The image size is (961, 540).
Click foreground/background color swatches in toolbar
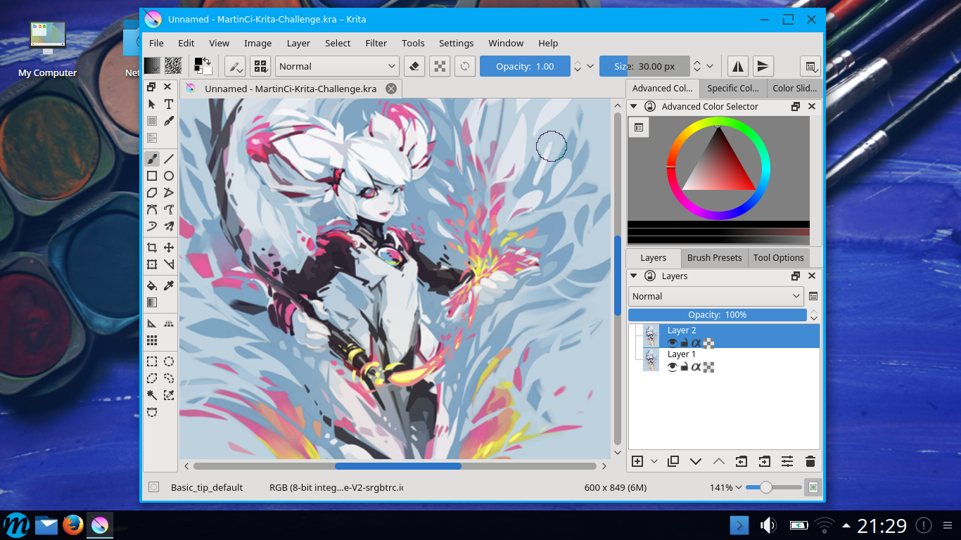coord(203,66)
